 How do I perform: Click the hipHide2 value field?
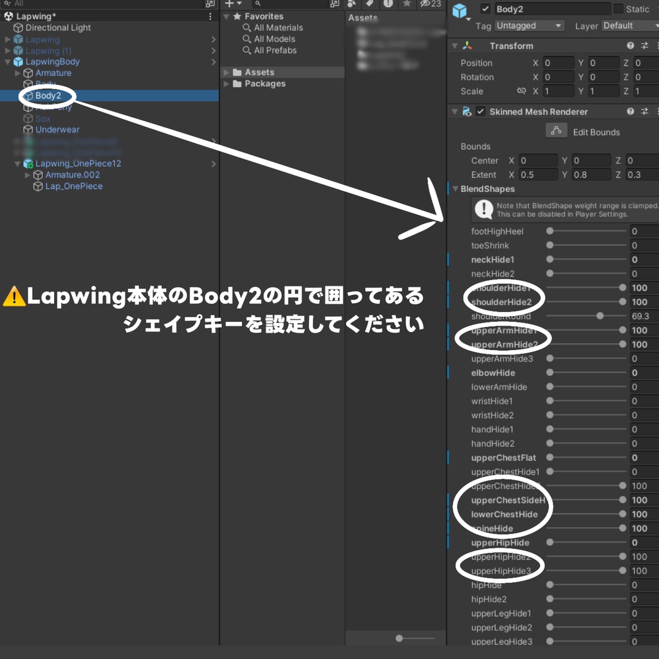tap(644, 599)
